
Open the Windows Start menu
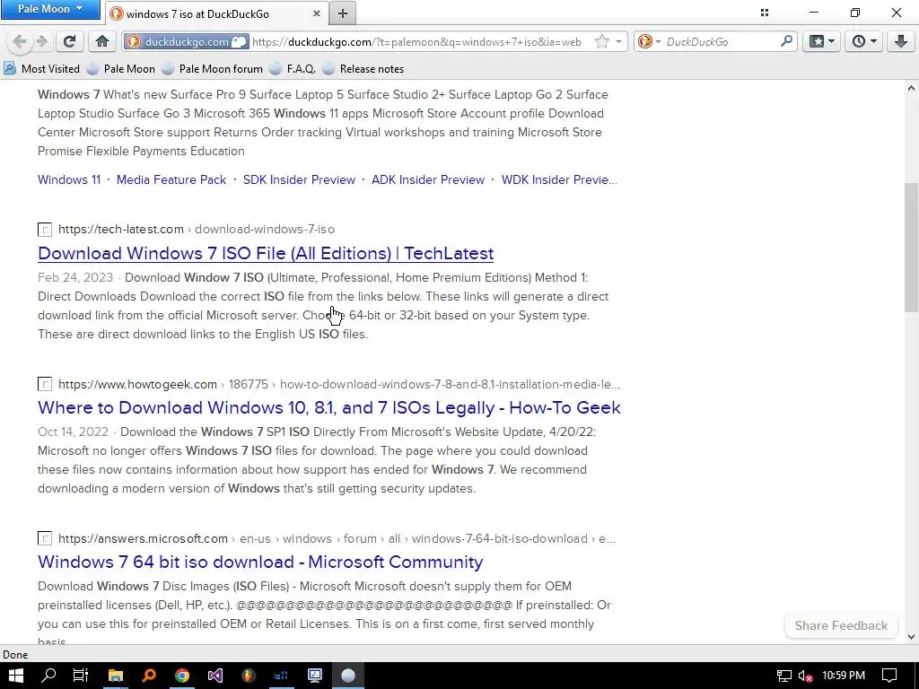click(16, 676)
